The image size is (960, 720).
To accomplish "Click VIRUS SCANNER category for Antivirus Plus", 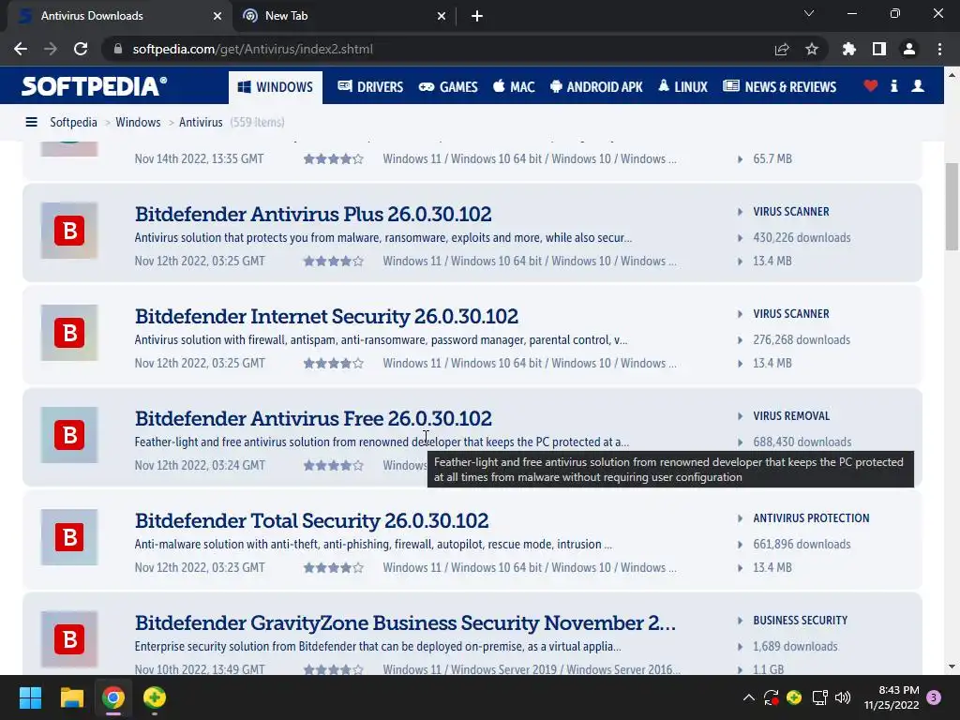I will pyautogui.click(x=791, y=212).
